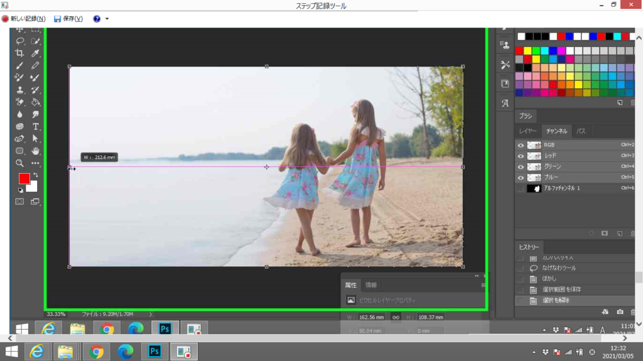Open the ヒストリー panel tab

pos(529,247)
